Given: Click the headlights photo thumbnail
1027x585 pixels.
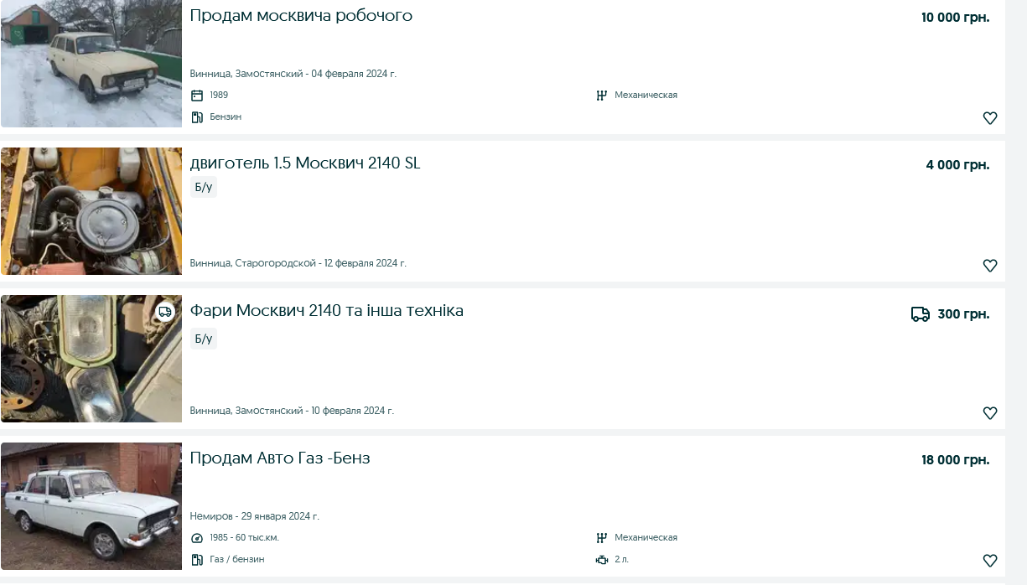Looking at the screenshot, I should (x=91, y=359).
